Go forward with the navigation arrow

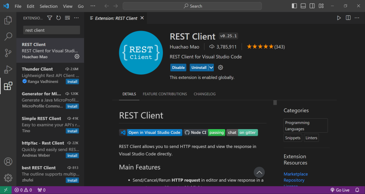pos(115,6)
